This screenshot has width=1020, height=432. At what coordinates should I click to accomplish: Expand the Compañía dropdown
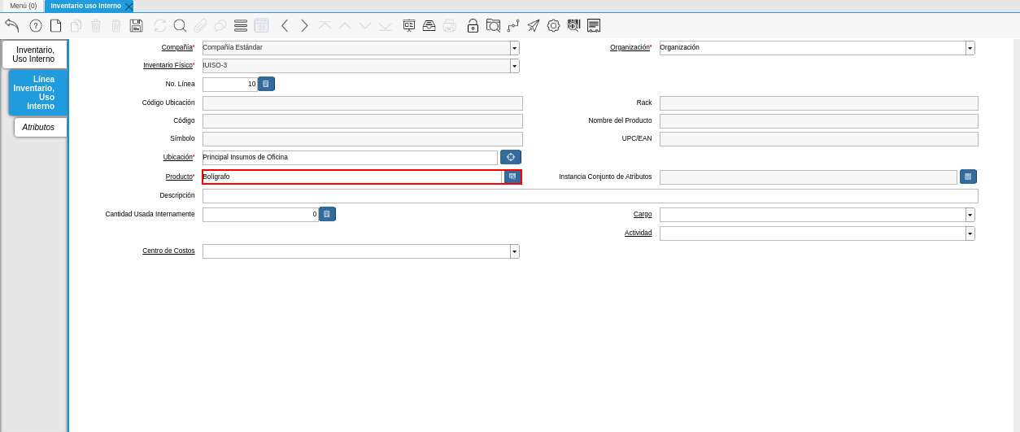tap(515, 48)
